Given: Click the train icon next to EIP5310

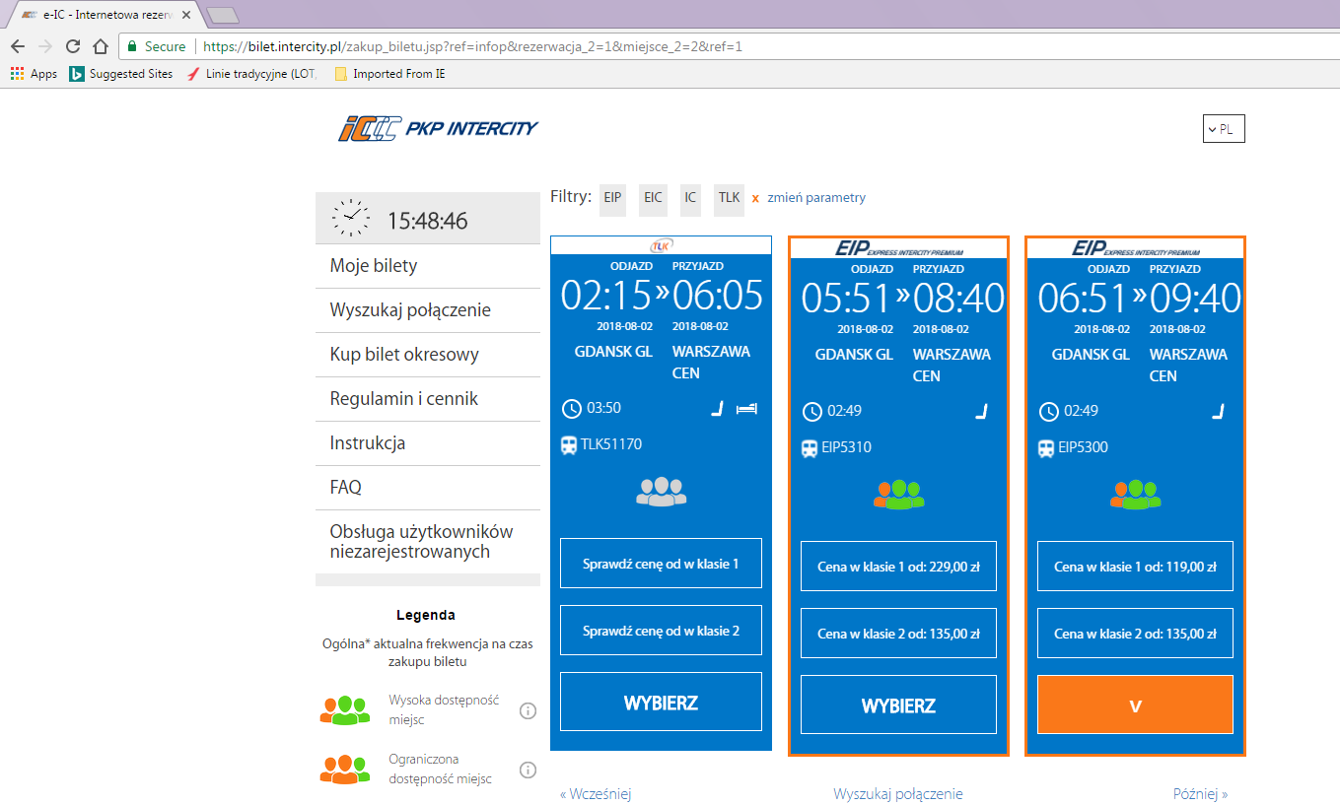Looking at the screenshot, I should (810, 448).
